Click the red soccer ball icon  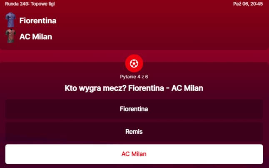click(134, 63)
